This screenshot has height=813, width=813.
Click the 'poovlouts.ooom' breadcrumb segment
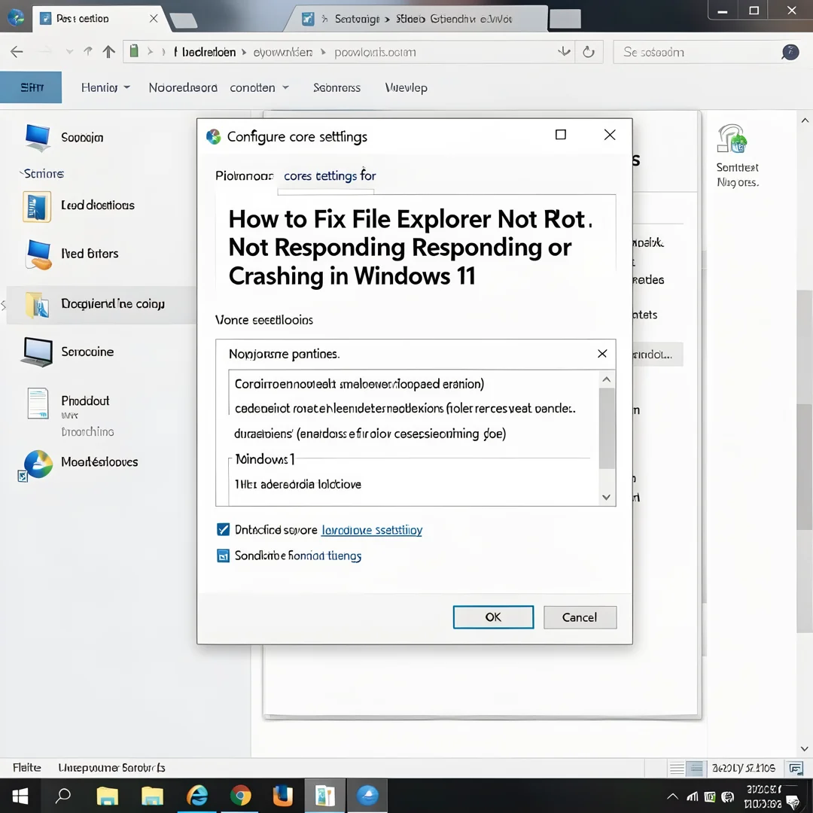click(375, 53)
